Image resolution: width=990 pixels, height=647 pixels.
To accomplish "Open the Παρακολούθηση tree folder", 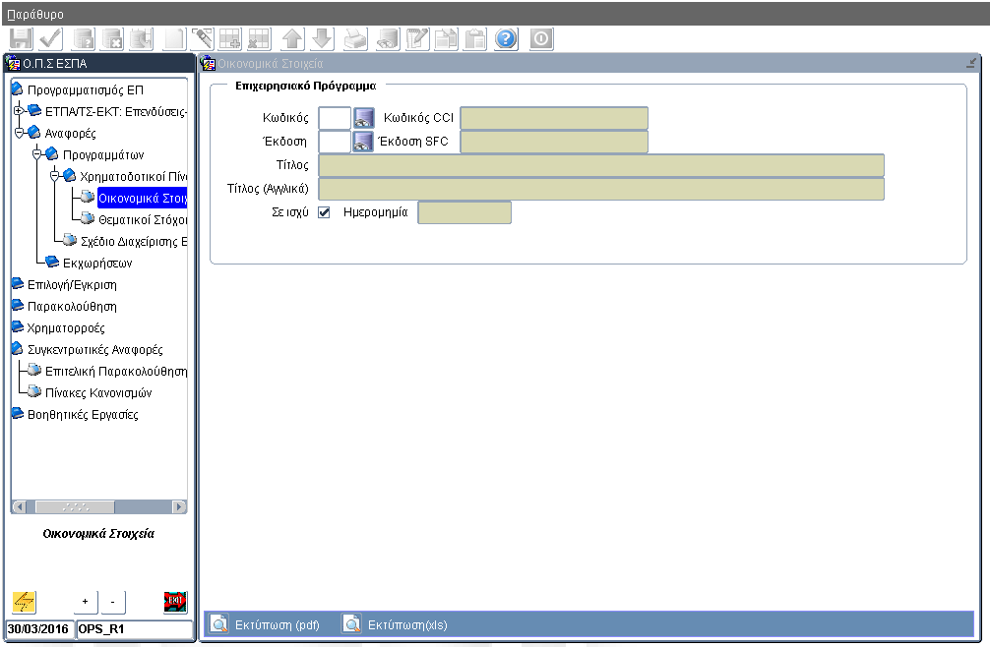I will click(72, 307).
